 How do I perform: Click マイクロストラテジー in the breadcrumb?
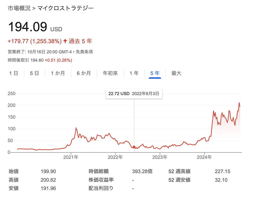[65, 8]
